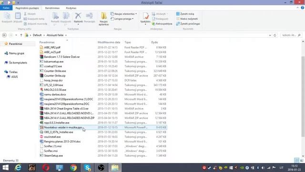305x172 pixels.
Task: Click the Steam icon in system tray
Action: (x=209, y=168)
